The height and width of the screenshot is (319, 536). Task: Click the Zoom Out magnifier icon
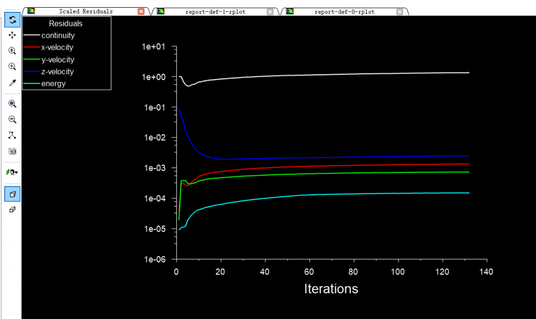12,119
